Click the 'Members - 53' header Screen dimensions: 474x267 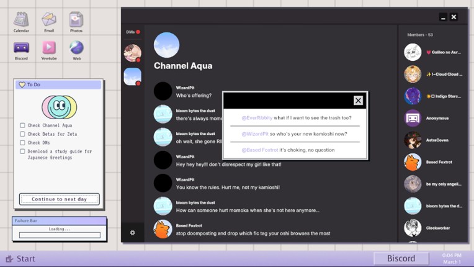pyautogui.click(x=420, y=35)
